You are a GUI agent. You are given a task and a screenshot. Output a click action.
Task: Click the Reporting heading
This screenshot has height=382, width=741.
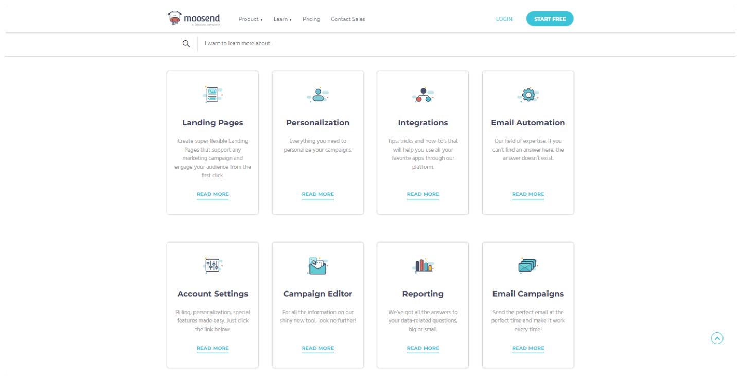point(423,294)
